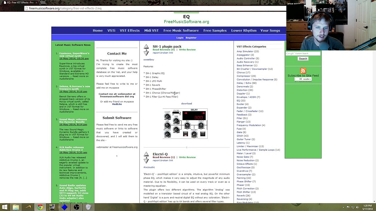
Task: Open the Noise Gate category
Action: [x=243, y=157]
